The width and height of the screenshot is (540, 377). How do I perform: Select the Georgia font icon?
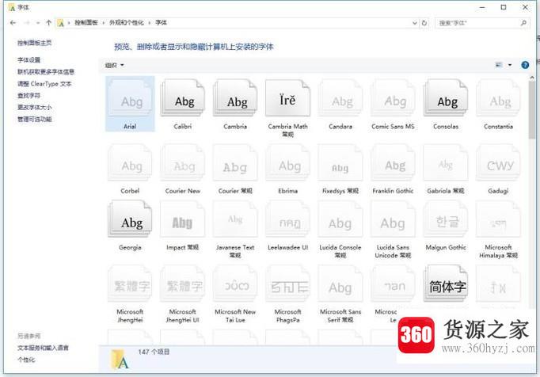[x=130, y=219]
